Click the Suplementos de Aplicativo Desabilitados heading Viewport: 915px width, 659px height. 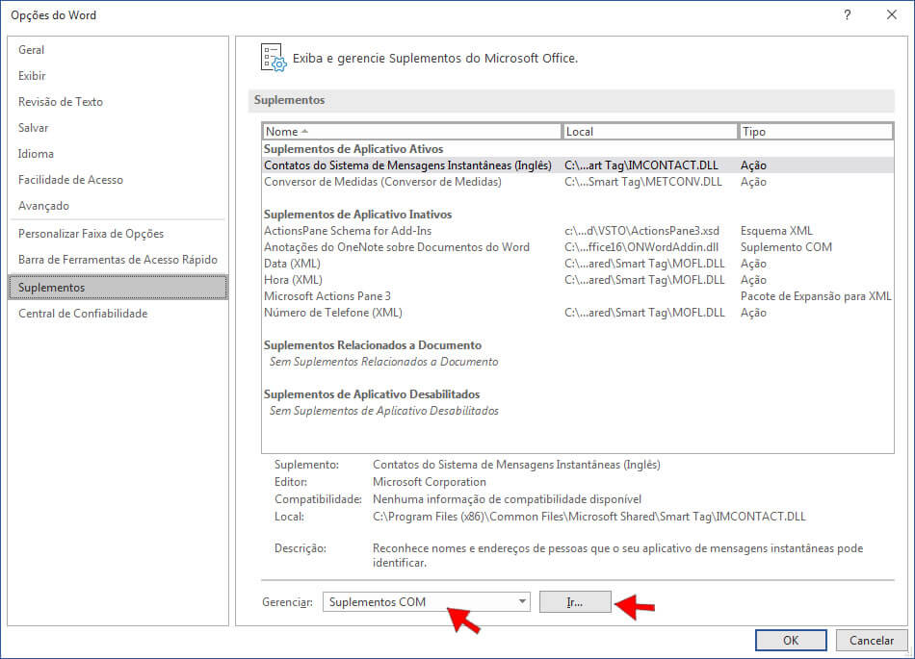(372, 393)
